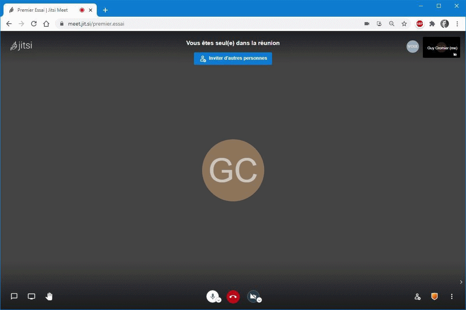Click the VOIX participant avatar
The width and height of the screenshot is (466, 310).
click(x=412, y=46)
